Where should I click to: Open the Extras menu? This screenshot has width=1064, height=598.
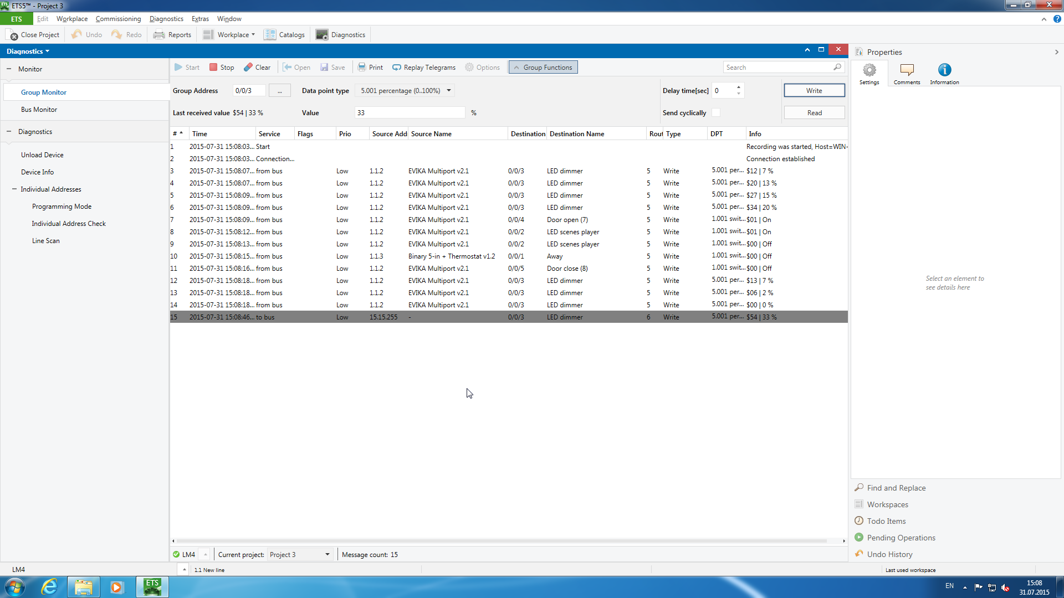[200, 18]
